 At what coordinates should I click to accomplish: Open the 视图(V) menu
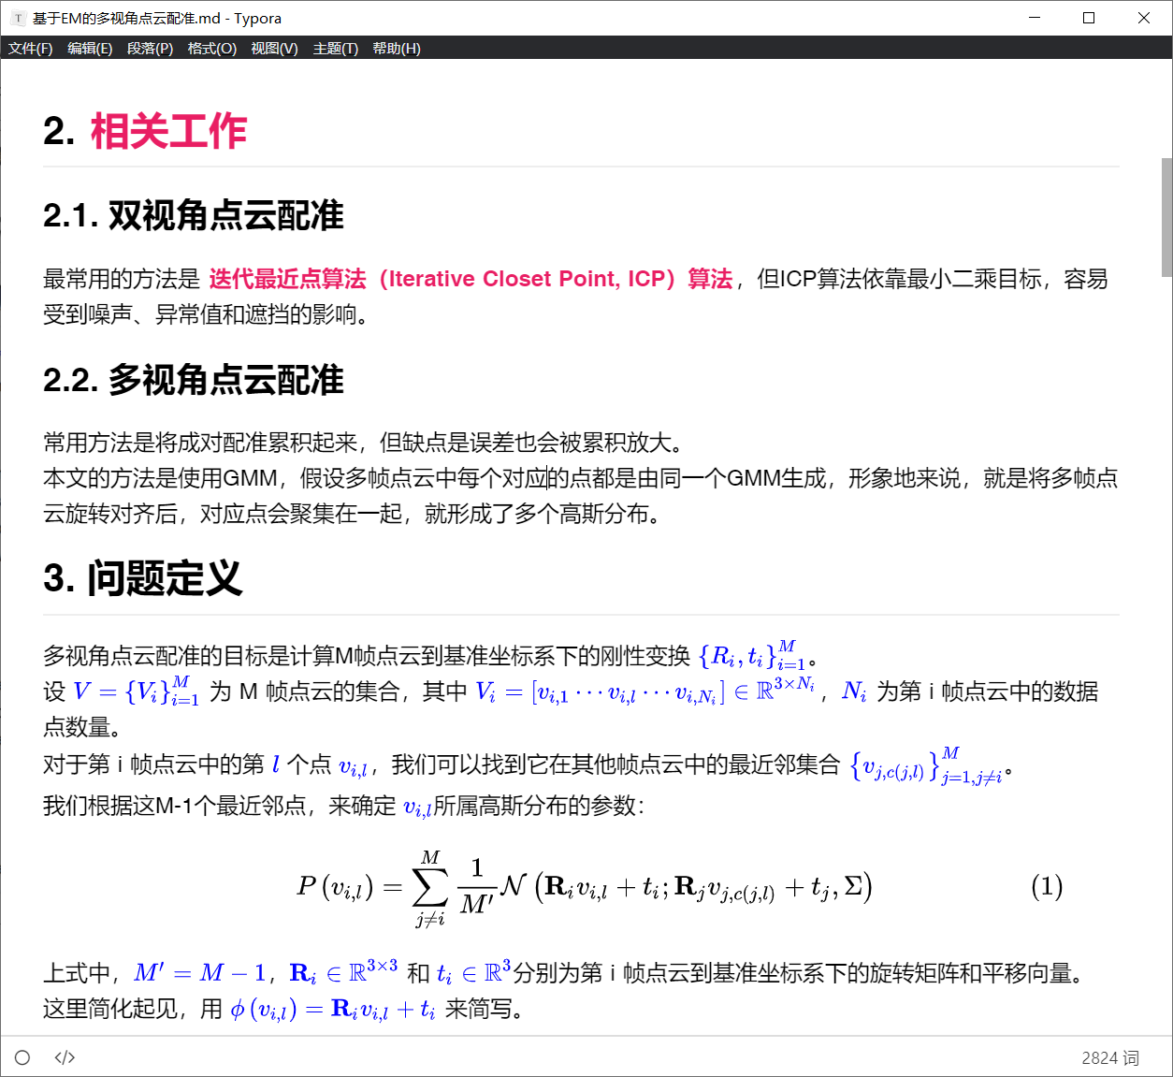274,48
